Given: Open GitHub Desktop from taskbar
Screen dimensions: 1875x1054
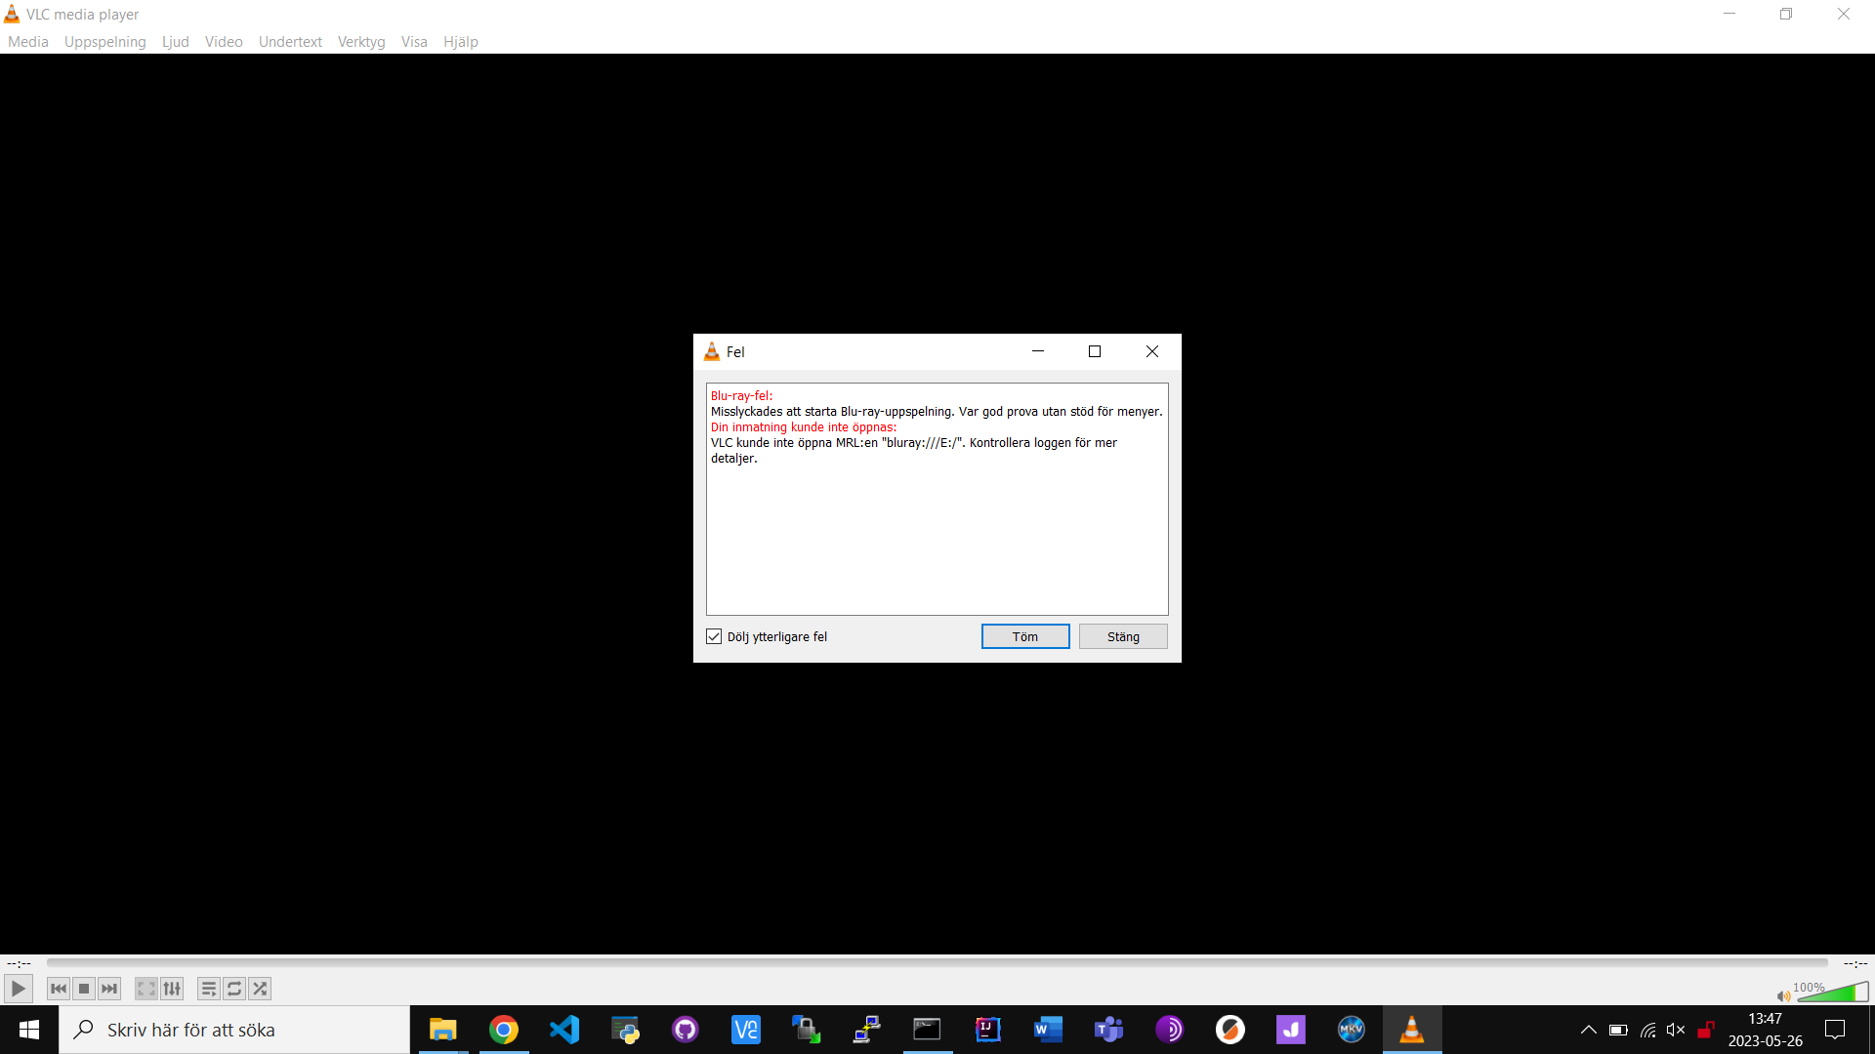Looking at the screenshot, I should pos(686,1030).
